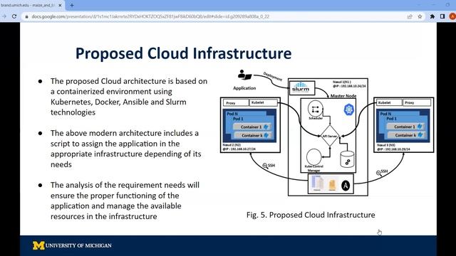Screen dimensions: 456x256
Task: Click Container k in right node
Action: pos(406,135)
